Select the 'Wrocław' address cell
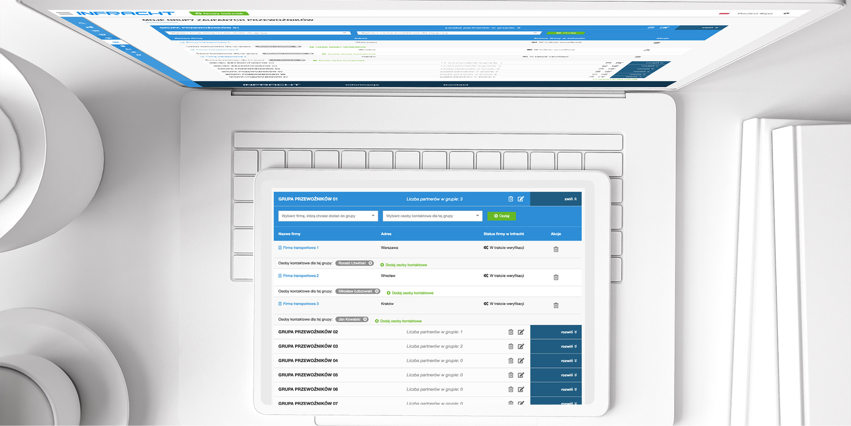851x426 pixels. pyautogui.click(x=388, y=276)
